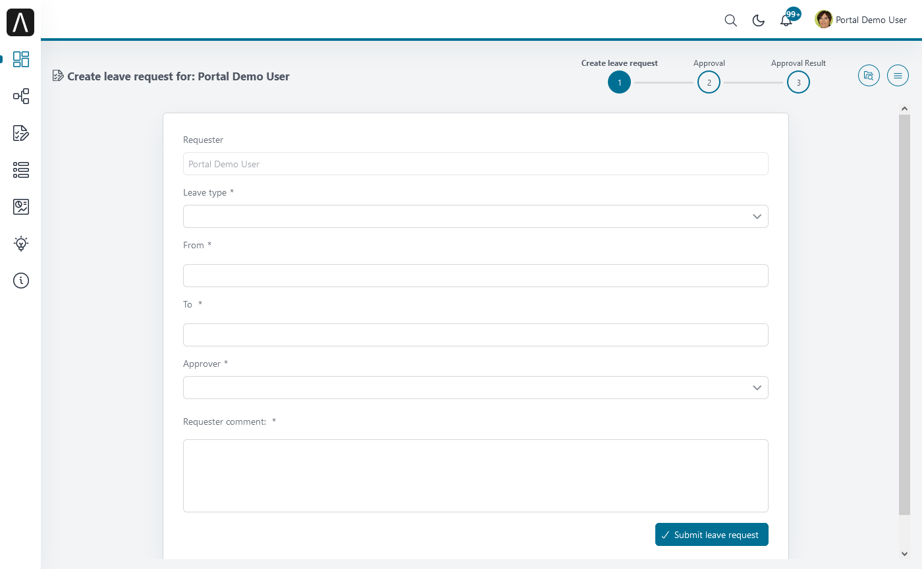Image resolution: width=922 pixels, height=569 pixels.
Task: Open the Axon Ivy logo home
Action: [x=20, y=22]
